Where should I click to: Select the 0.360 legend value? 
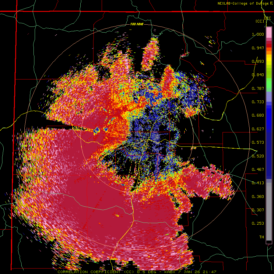[258, 197]
